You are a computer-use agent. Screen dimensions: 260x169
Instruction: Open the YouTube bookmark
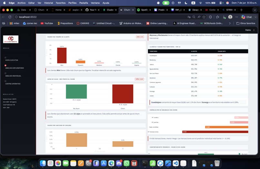tap(47, 24)
